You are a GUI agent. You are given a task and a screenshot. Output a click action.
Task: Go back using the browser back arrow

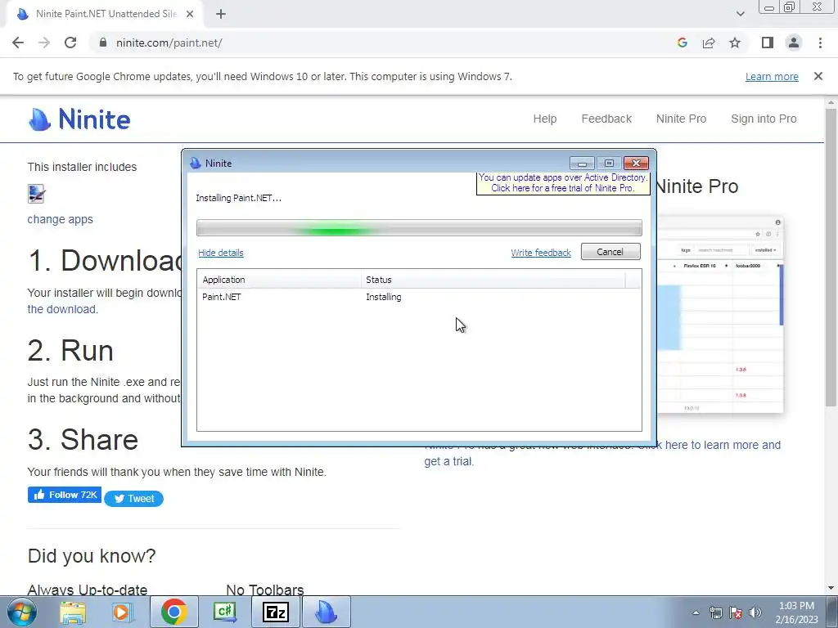(x=18, y=43)
